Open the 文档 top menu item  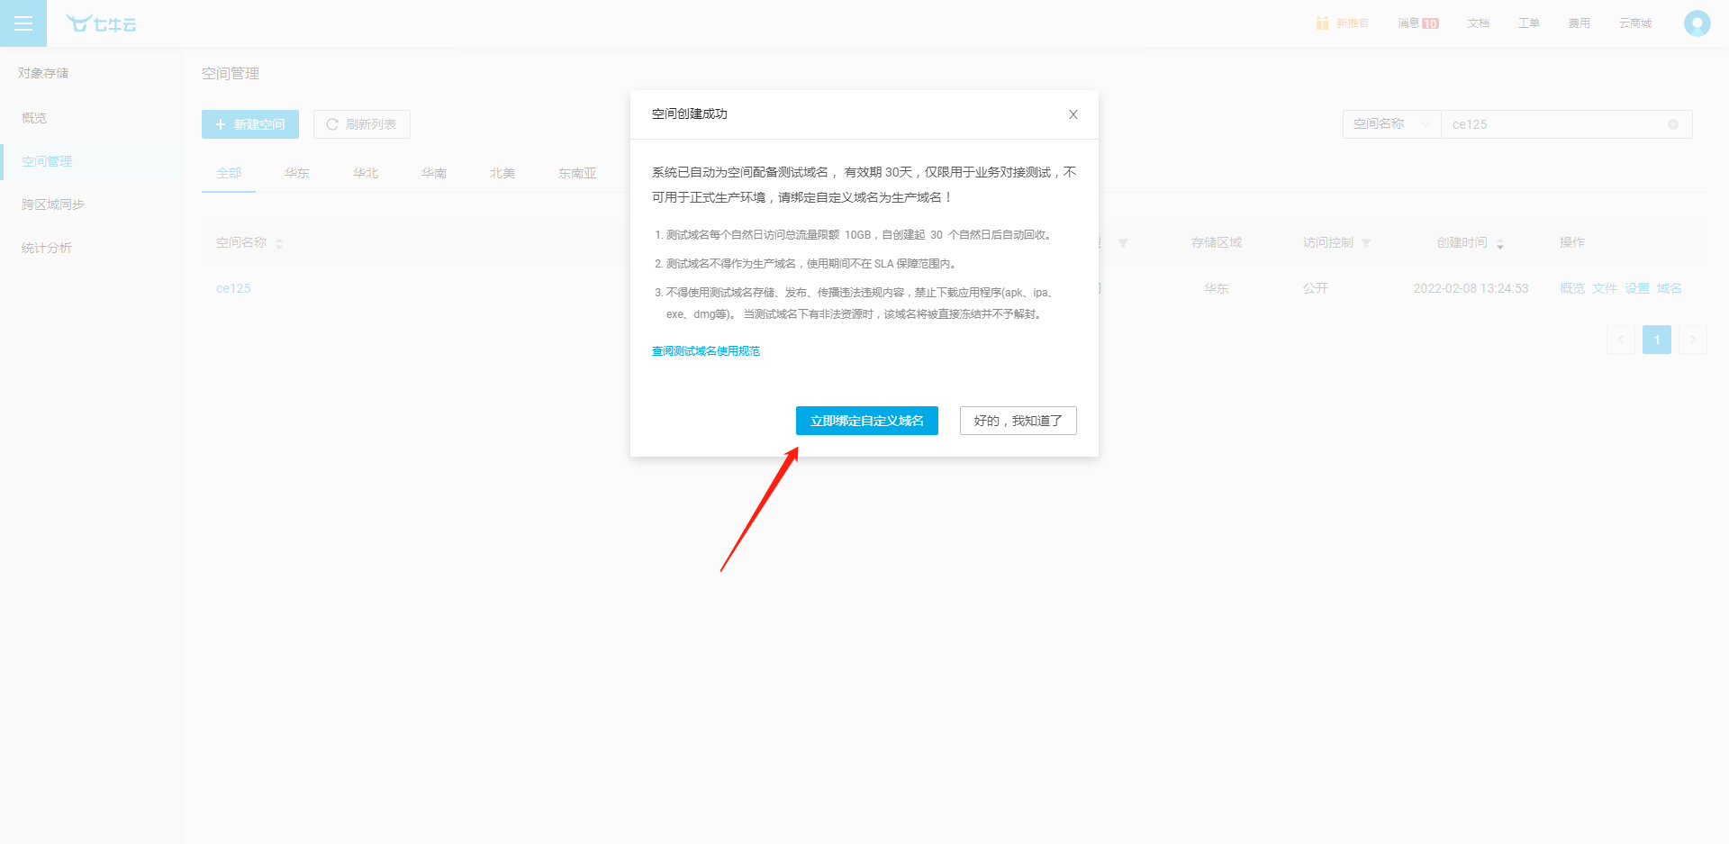[x=1478, y=23]
